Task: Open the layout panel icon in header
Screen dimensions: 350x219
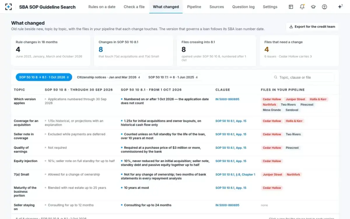Action: coord(291,7)
